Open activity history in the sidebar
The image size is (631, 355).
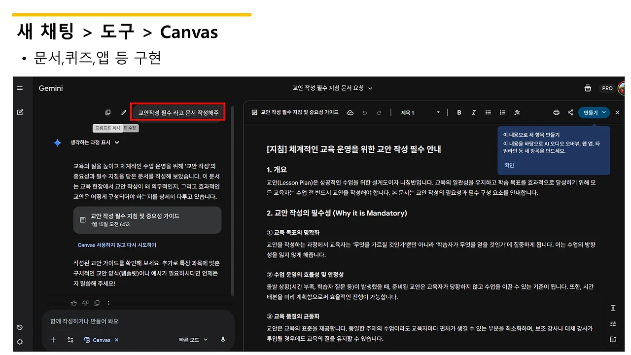point(20,327)
